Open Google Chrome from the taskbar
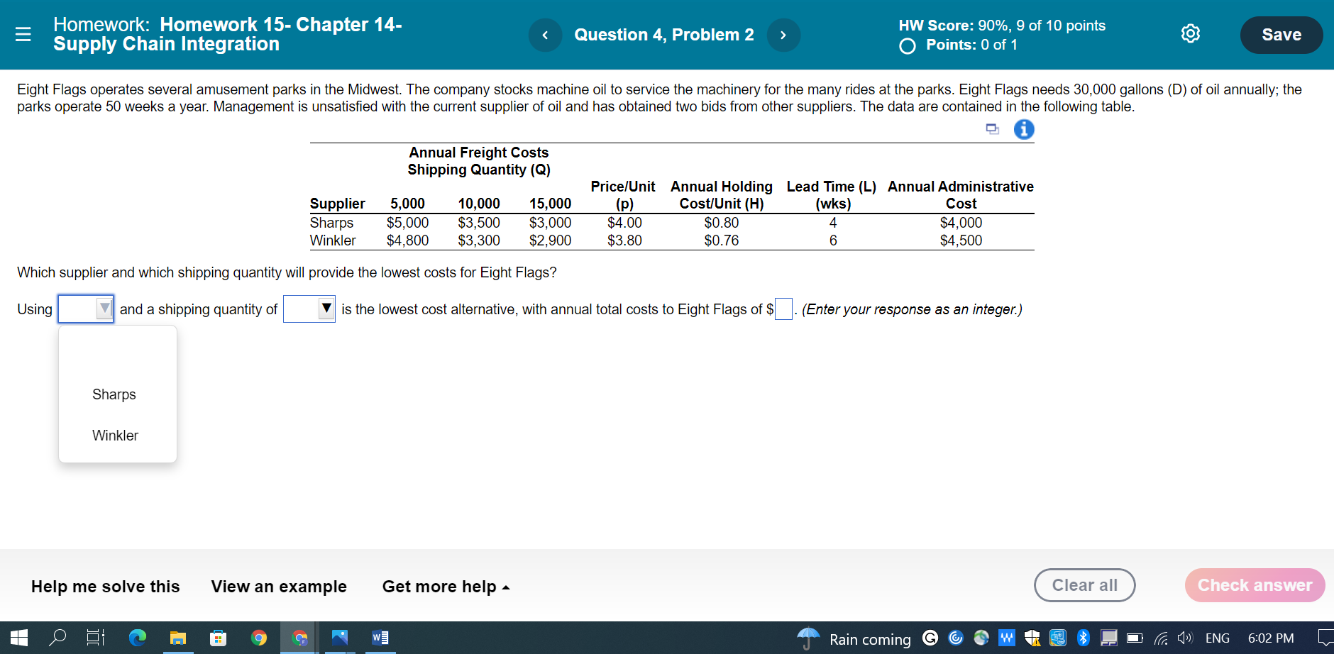The image size is (1334, 654). tap(260, 638)
